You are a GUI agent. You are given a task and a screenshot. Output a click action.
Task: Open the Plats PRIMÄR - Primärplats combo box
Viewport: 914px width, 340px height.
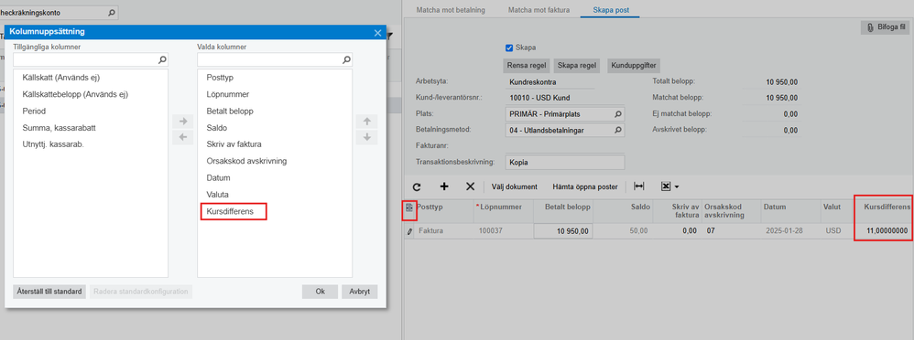pyautogui.click(x=564, y=114)
